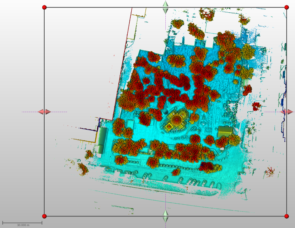Click the right-pointing red arrow on right edge
This screenshot has width=295, height=228.
click(x=290, y=112)
